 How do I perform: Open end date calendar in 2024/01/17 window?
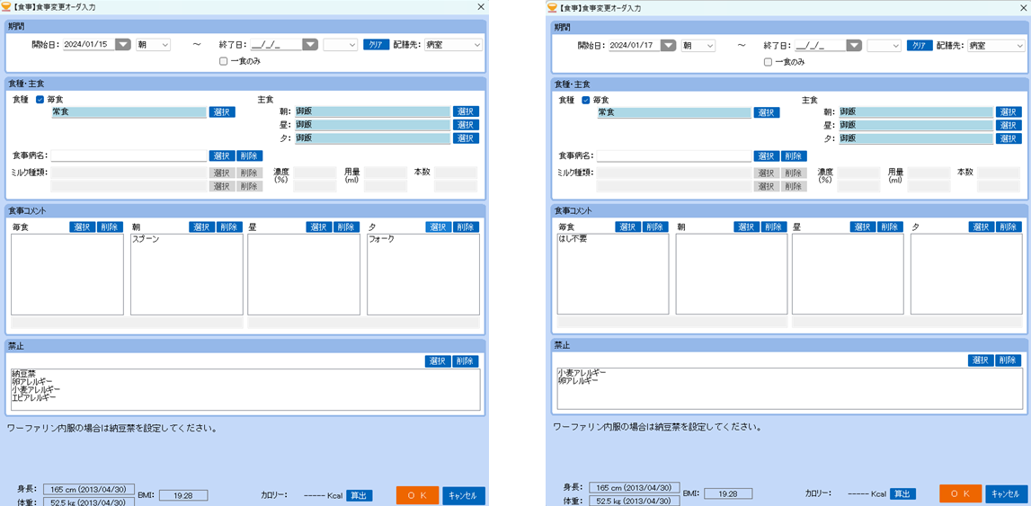point(854,45)
